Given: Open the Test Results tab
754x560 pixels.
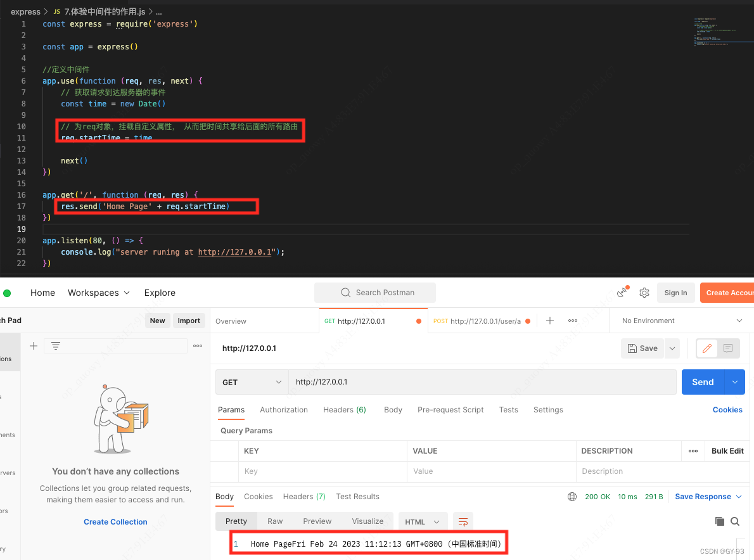Looking at the screenshot, I should (358, 497).
